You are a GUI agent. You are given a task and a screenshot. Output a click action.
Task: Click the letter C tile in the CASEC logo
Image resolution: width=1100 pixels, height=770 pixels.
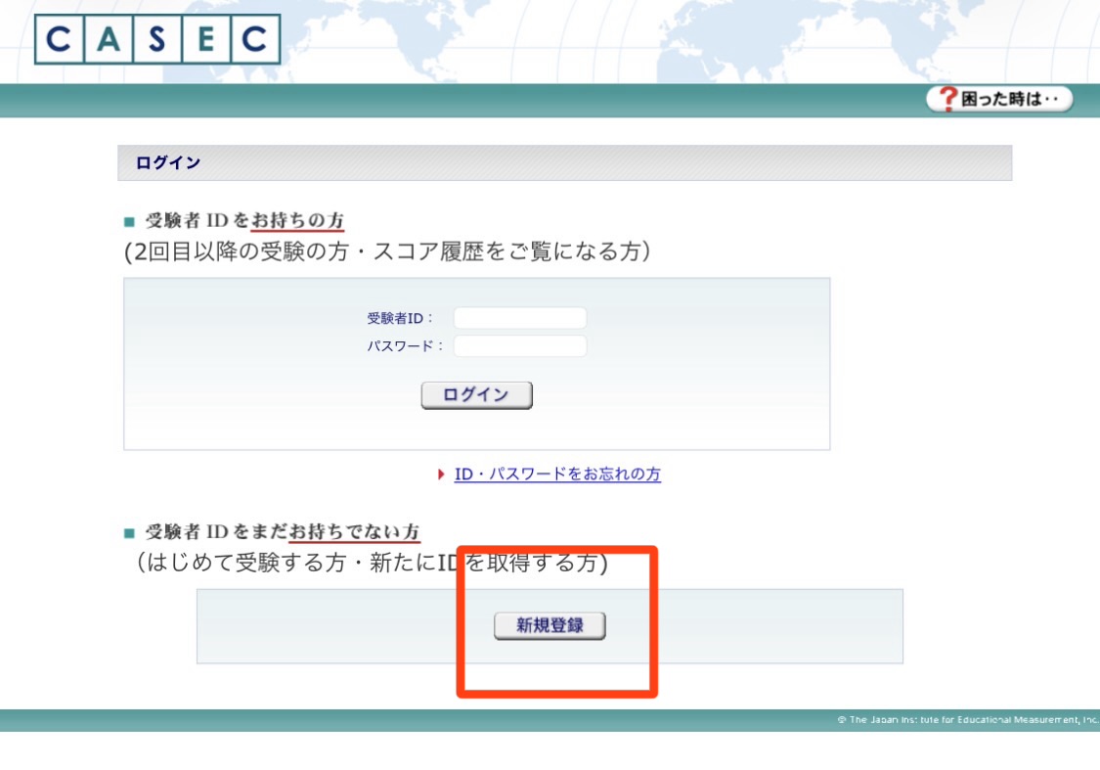(x=59, y=40)
